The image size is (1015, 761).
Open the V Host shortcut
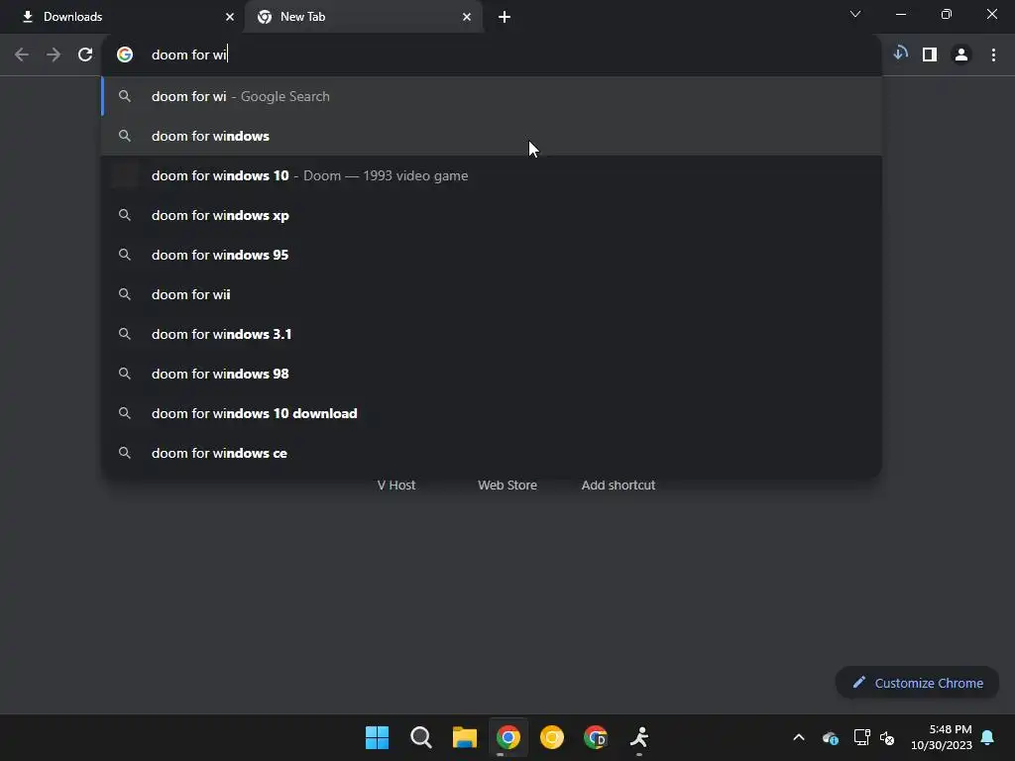point(396,485)
